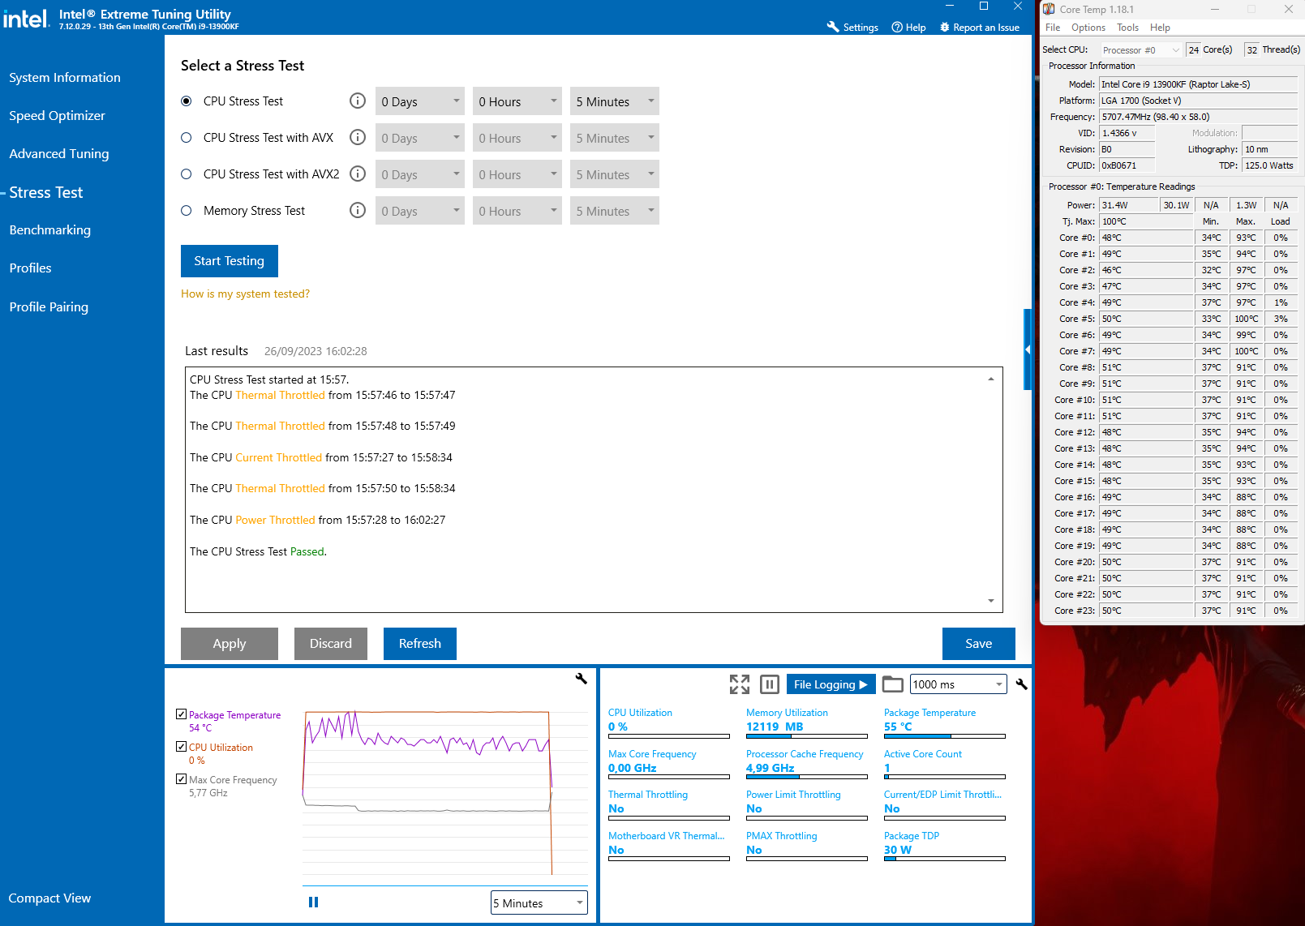Refresh the last results
This screenshot has height=926, width=1305.
point(420,644)
